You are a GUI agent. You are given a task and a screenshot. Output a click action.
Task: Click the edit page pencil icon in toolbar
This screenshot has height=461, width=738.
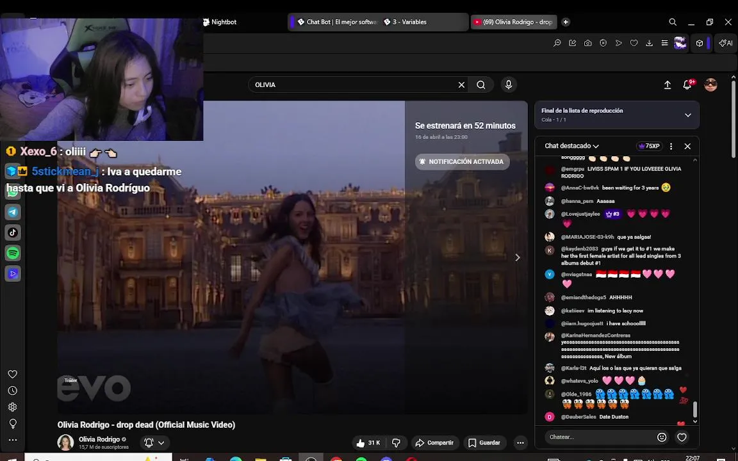click(572, 43)
